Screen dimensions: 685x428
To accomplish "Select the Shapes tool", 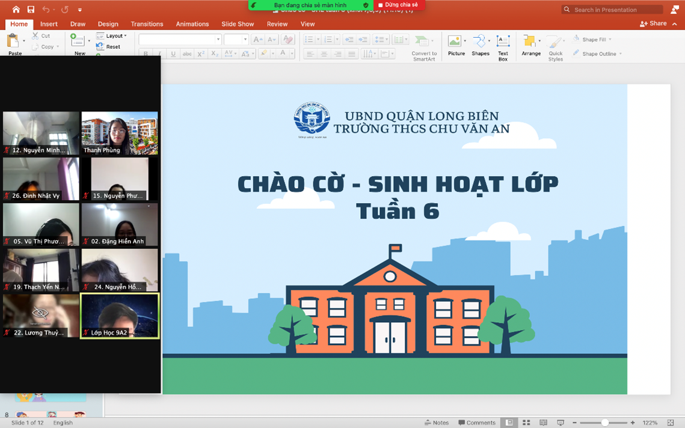I will click(x=480, y=45).
